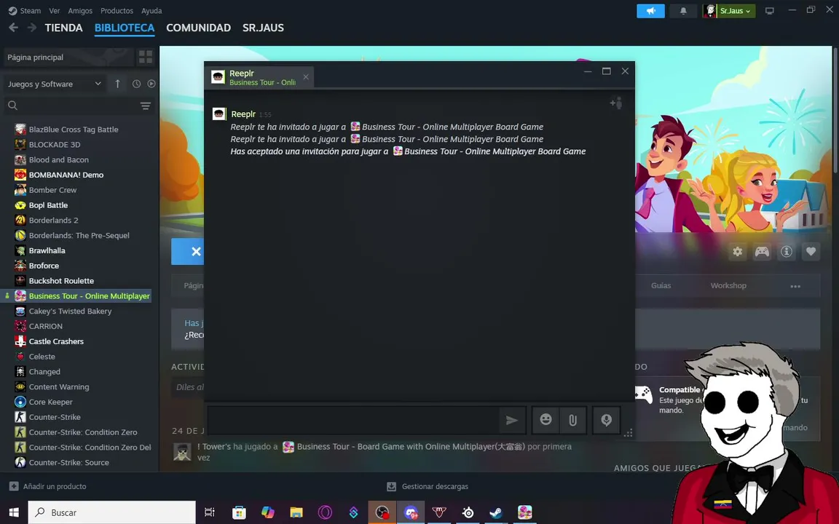The image size is (839, 524).
Task: Open Steam icon in Windows taskbar
Action: coord(496,512)
